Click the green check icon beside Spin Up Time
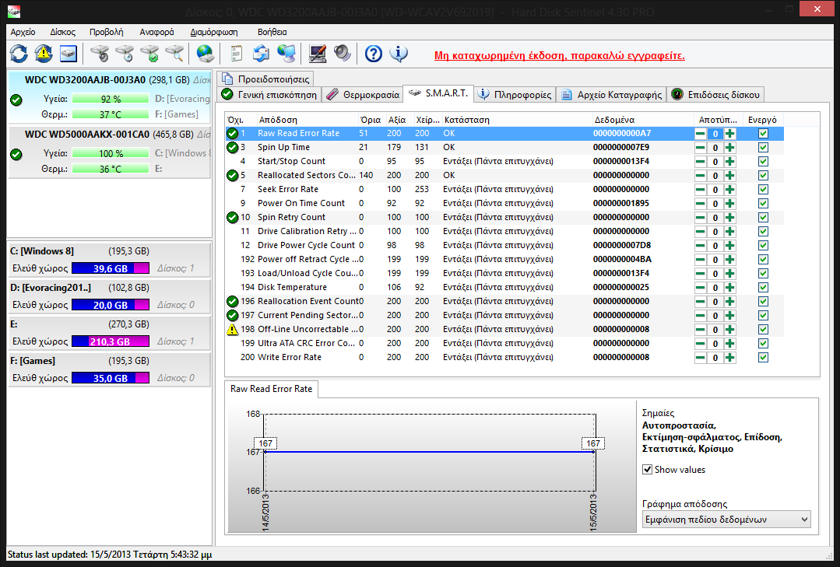This screenshot has width=840, height=567. coord(233,147)
